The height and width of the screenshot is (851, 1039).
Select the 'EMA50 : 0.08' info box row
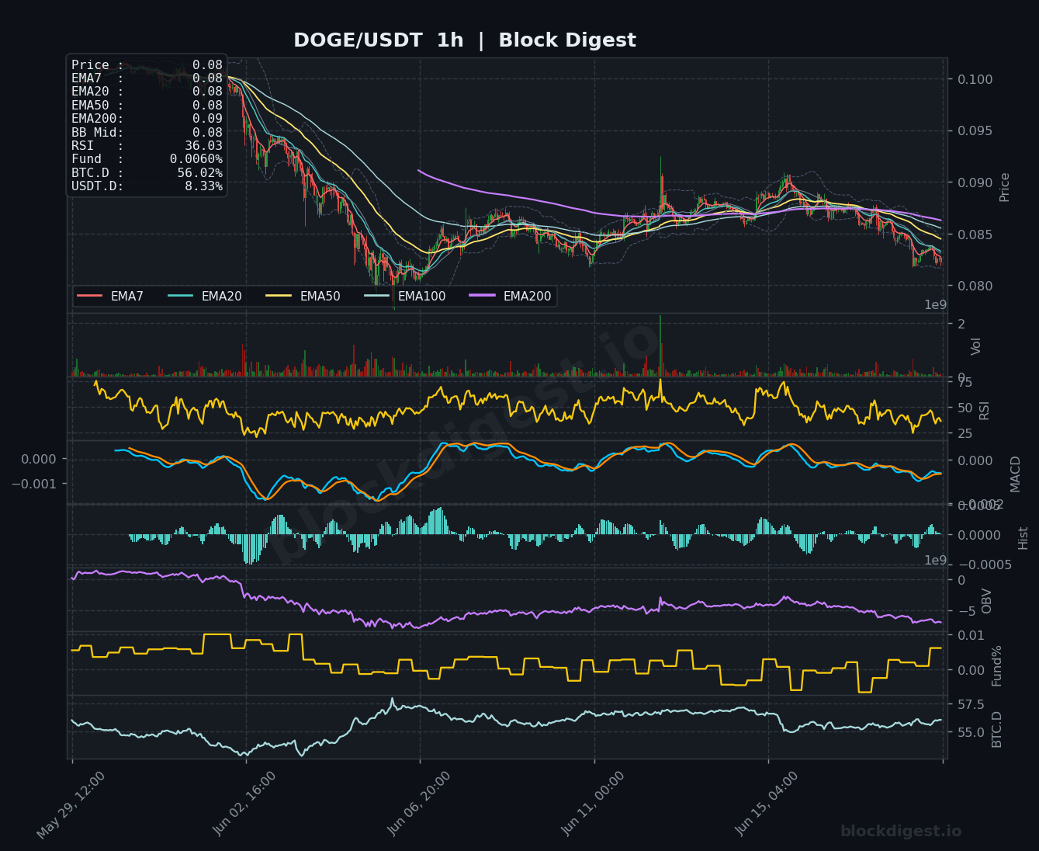(147, 106)
